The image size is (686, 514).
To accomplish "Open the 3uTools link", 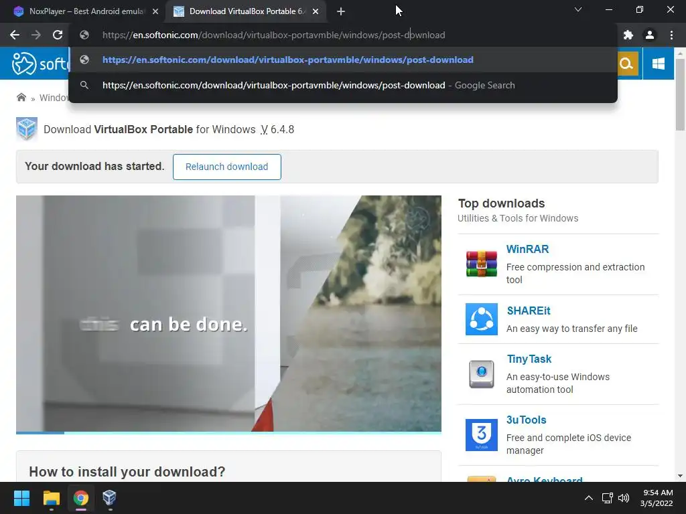I will (x=527, y=420).
